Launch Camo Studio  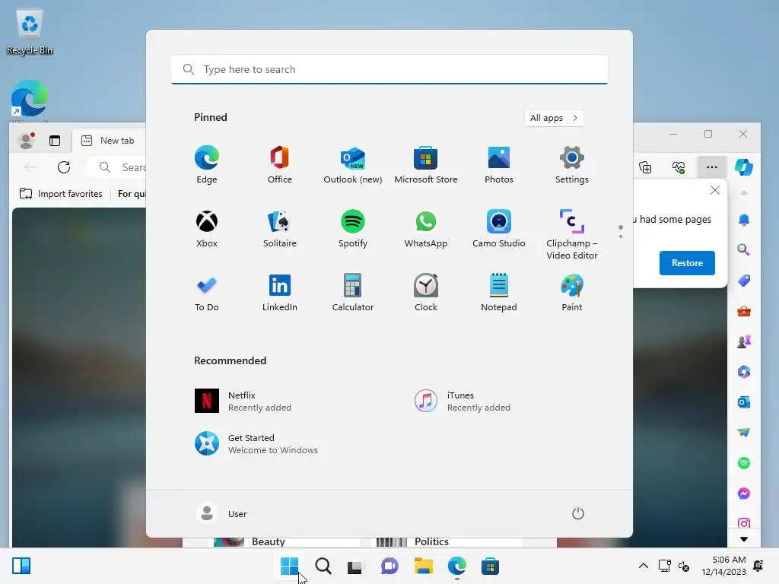coord(499,228)
